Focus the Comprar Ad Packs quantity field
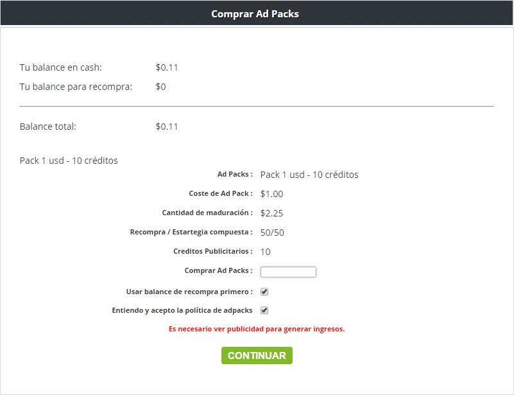The width and height of the screenshot is (514, 395). (288, 272)
